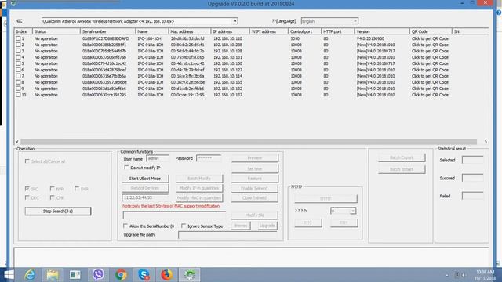Open the language dropdown
Viewport: 502px width, 282px height.
[x=355, y=21]
